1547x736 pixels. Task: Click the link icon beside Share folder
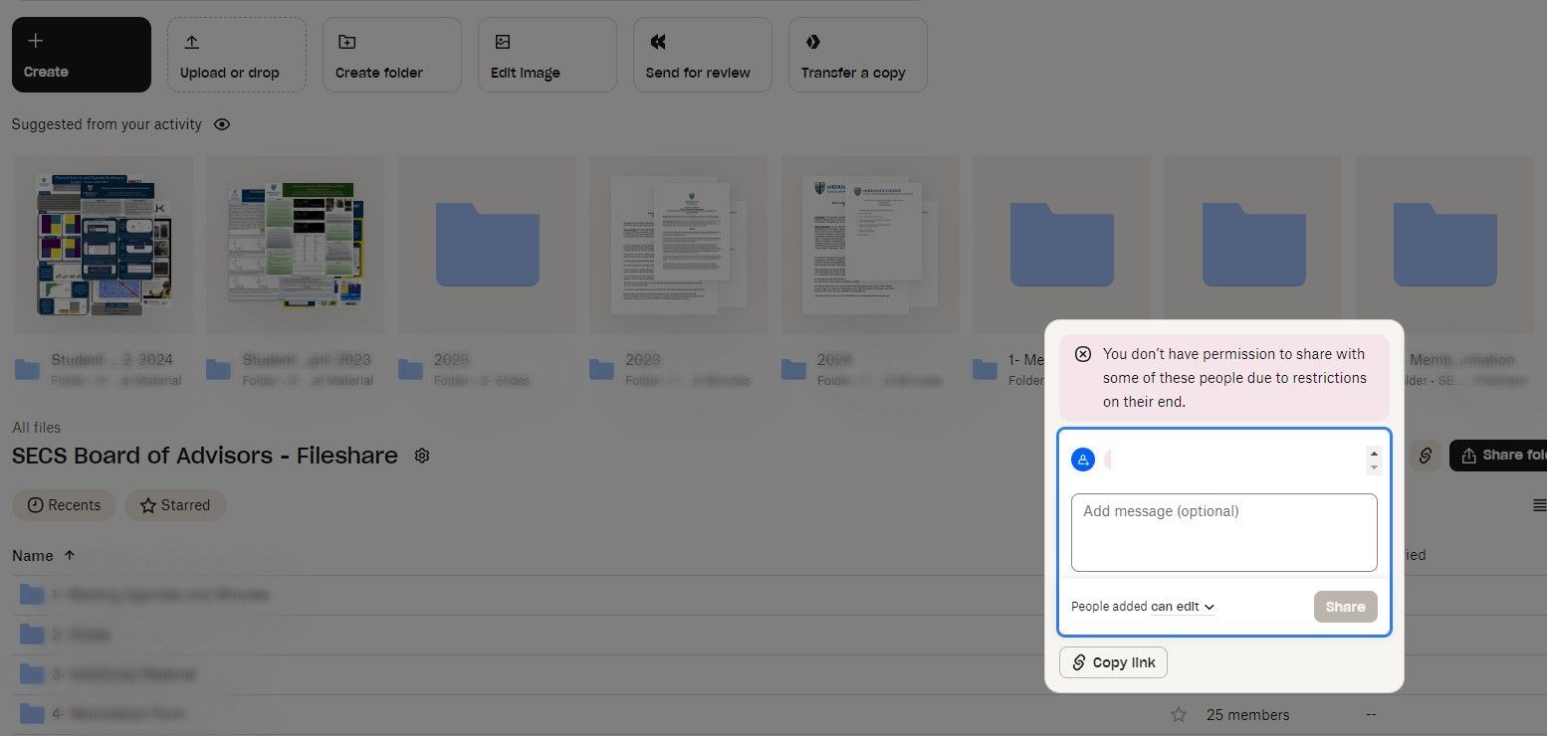[x=1426, y=456]
